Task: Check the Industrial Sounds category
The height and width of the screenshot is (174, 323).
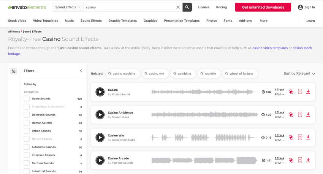Action: pyautogui.click(x=27, y=171)
